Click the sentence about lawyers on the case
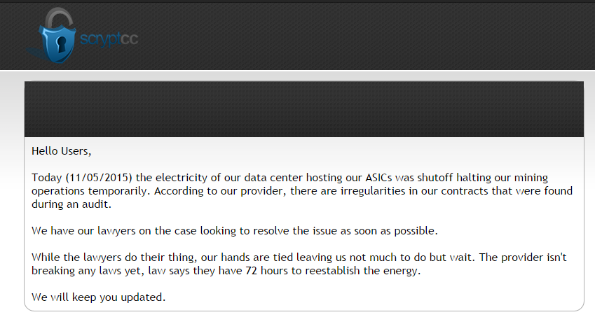Image resolution: width=595 pixels, height=317 pixels. tap(235, 231)
